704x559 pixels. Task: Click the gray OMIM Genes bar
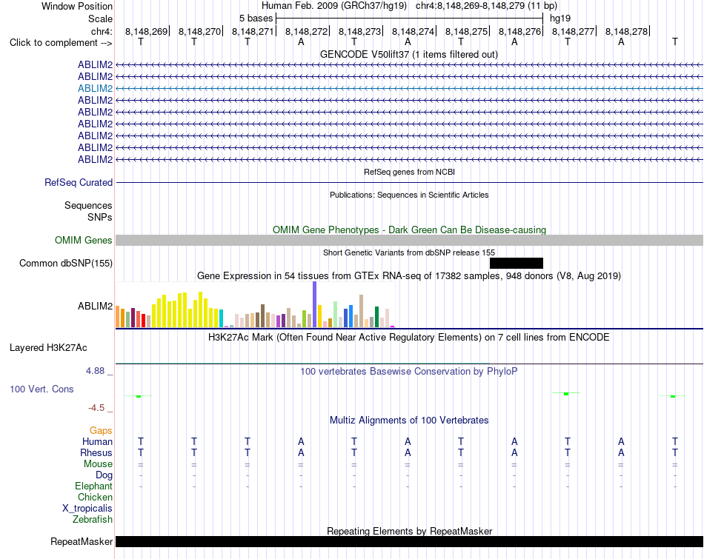[409, 241]
